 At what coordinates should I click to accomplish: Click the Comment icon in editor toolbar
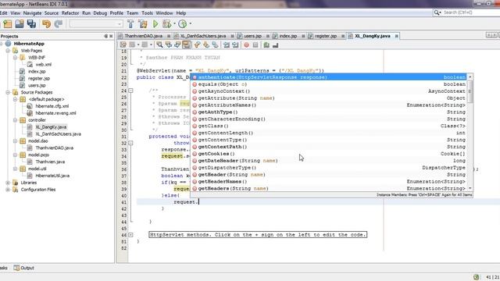click(x=266, y=45)
